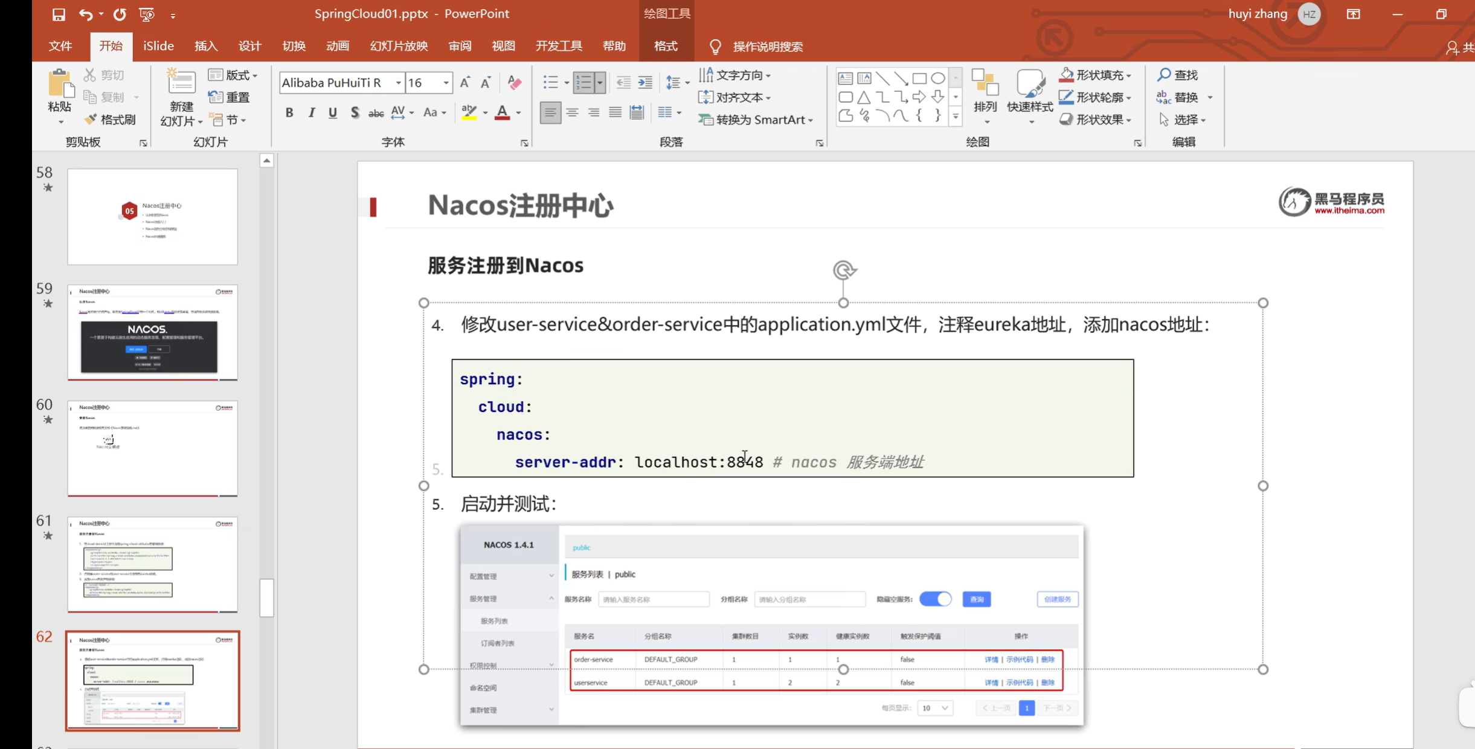1475x749 pixels.
Task: Toggle Bold formatting
Action: pos(289,112)
